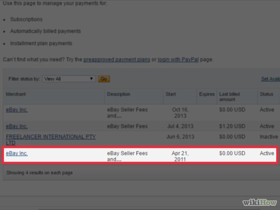Click the Merchant column header

click(16, 94)
